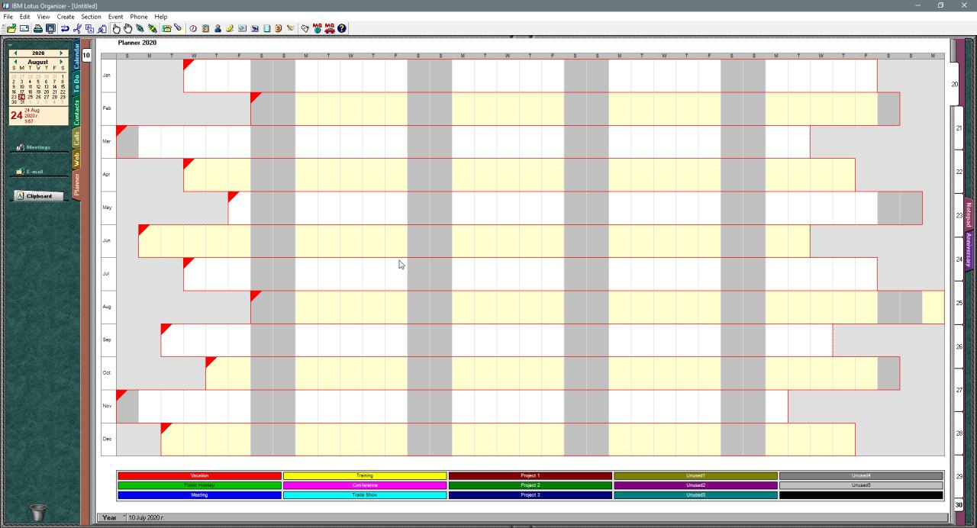Click the Print toolbar icon
The width and height of the screenshot is (977, 528).
coord(37,28)
